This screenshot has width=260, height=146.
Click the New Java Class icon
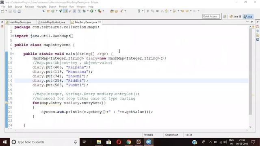pyautogui.click(x=53, y=11)
